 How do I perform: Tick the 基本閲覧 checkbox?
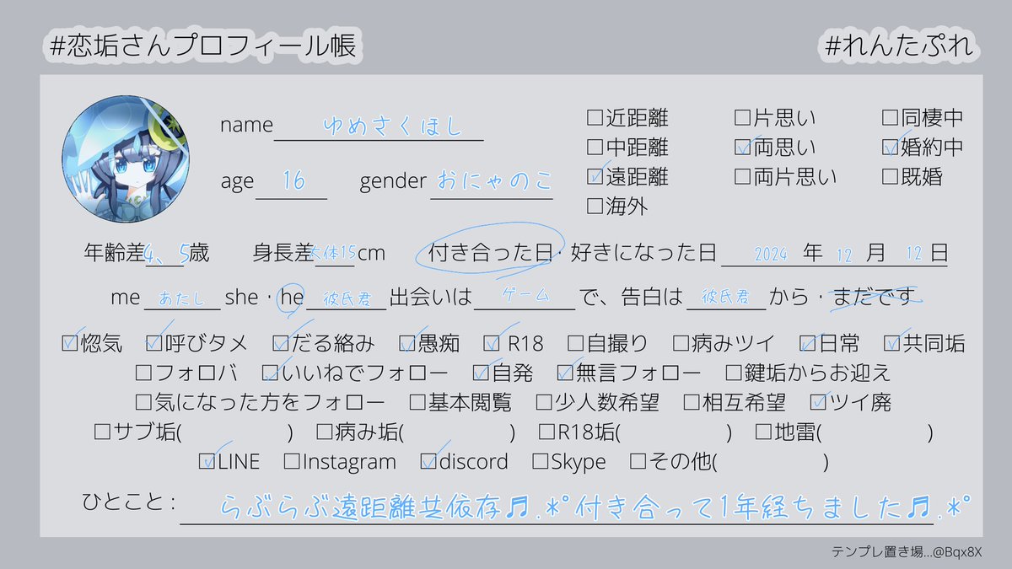417,402
